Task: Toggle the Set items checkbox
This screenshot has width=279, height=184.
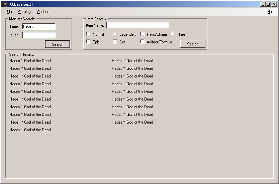Action: click(x=115, y=42)
